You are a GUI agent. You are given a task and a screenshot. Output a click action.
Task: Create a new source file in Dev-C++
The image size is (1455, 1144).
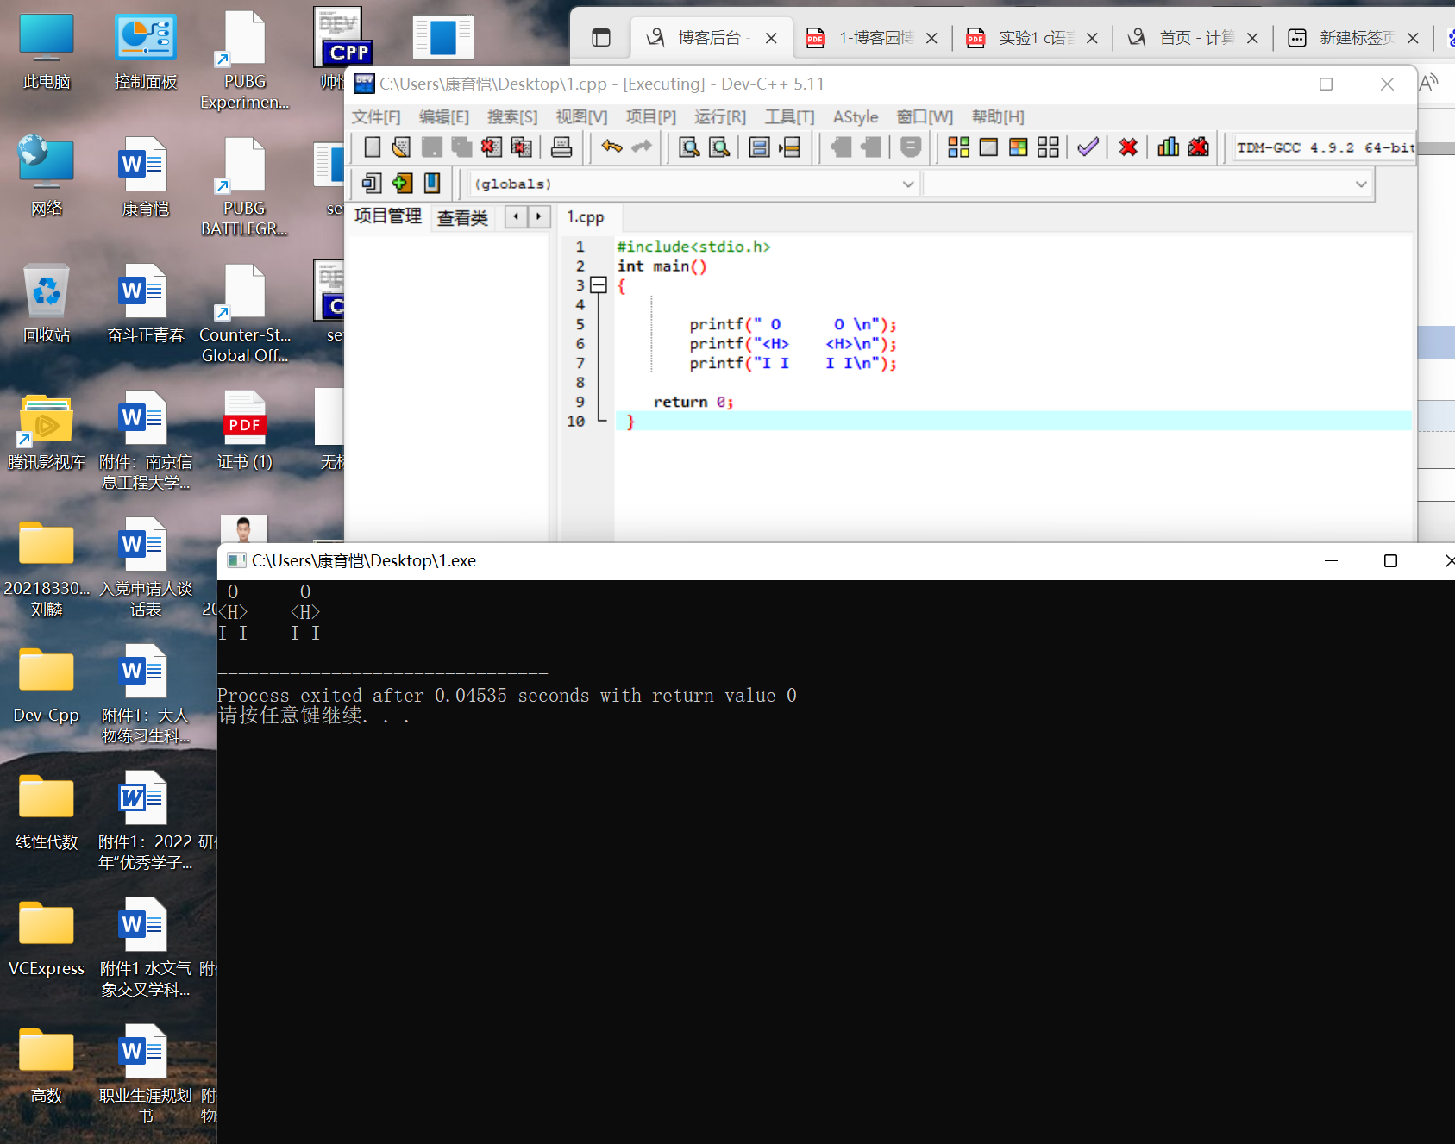[372, 147]
